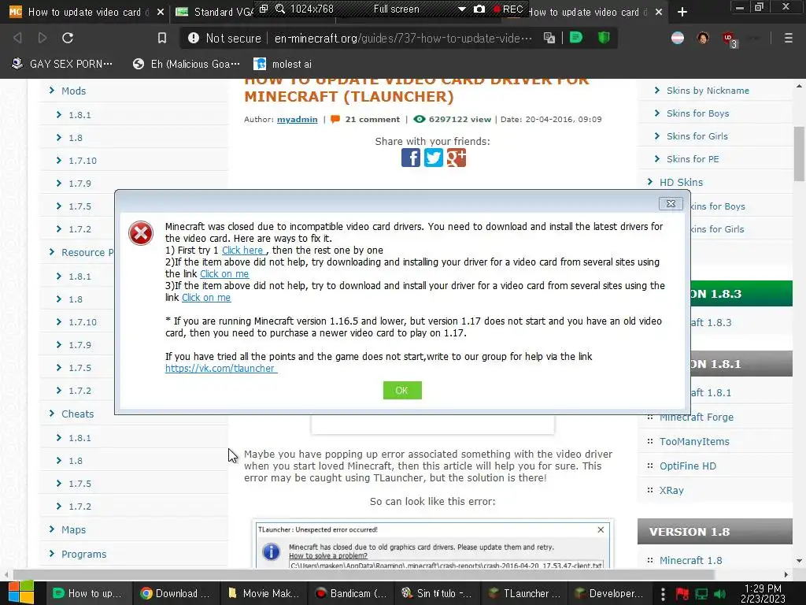Open the Bandicam taskbar item
This screenshot has width=806, height=605.
tap(352, 593)
